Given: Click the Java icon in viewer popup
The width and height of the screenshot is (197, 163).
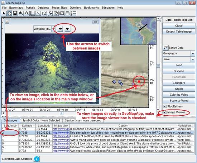Looking at the screenshot, I should [7, 22].
